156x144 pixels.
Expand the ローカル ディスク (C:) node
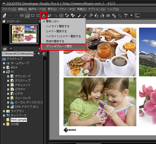click(x=8, y=102)
